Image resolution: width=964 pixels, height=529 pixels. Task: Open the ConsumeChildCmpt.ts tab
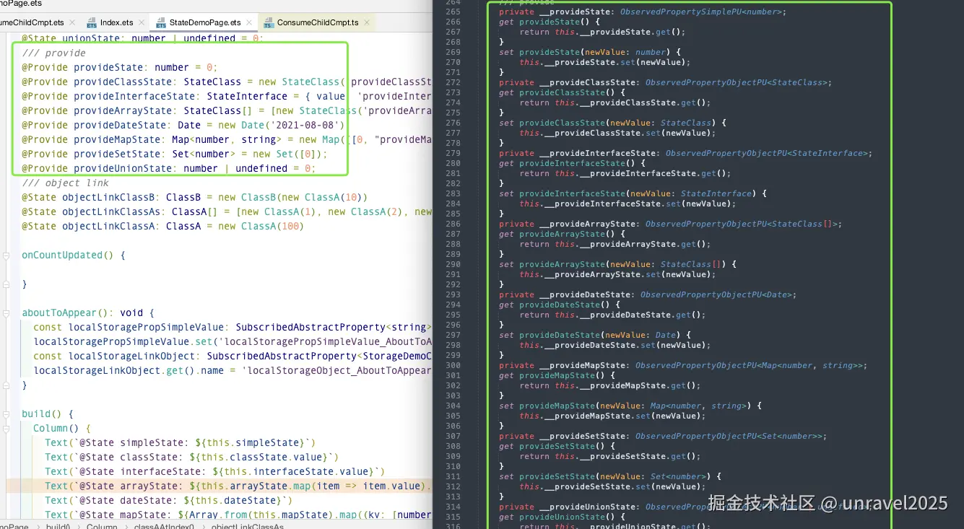tap(318, 22)
